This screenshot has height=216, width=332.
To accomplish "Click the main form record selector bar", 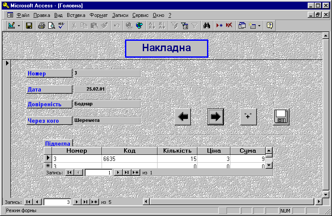I will (x=7, y=129).
